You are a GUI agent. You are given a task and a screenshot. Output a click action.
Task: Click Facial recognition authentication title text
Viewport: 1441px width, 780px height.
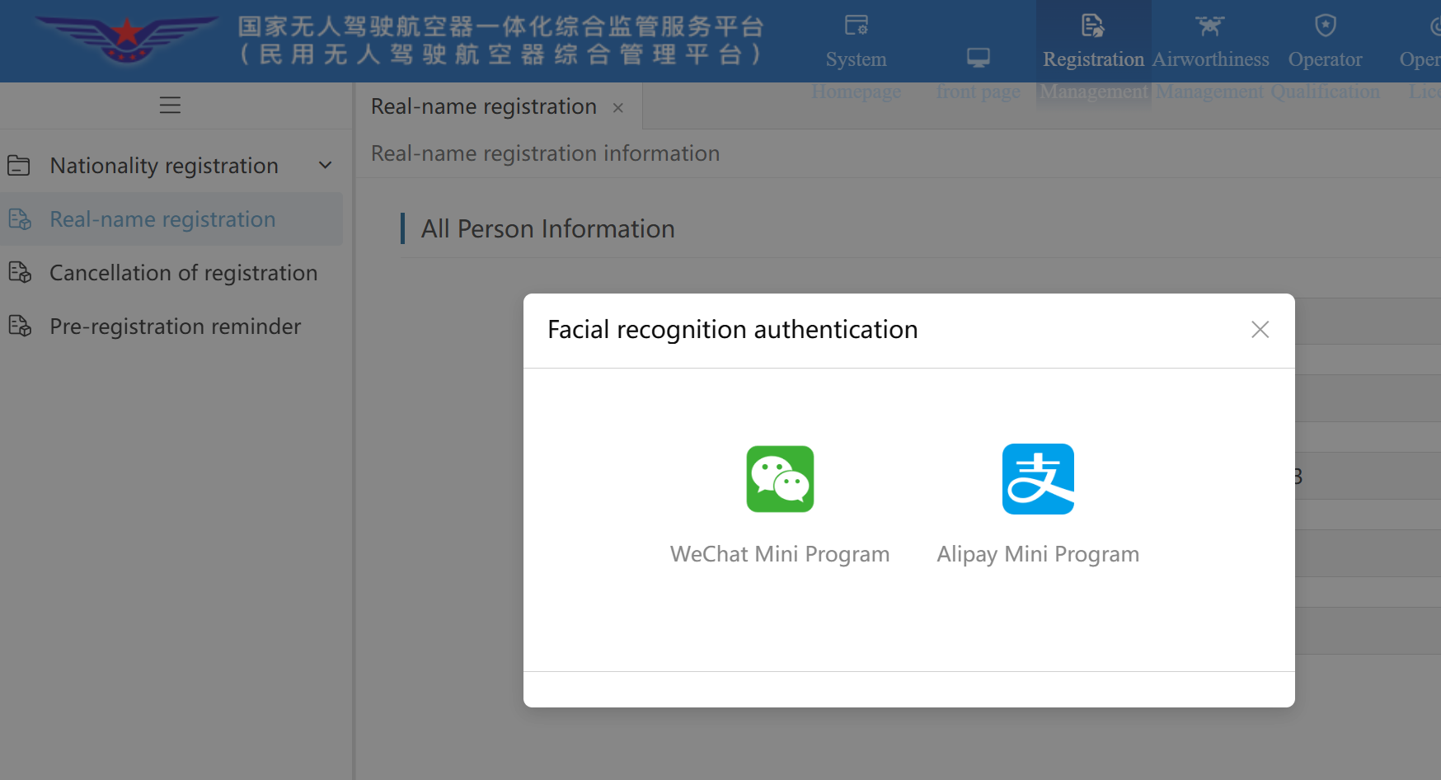[732, 330]
